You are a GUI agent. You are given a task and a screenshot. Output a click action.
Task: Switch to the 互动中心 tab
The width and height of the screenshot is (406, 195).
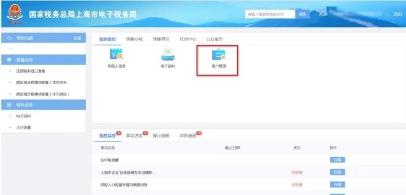[x=188, y=39]
